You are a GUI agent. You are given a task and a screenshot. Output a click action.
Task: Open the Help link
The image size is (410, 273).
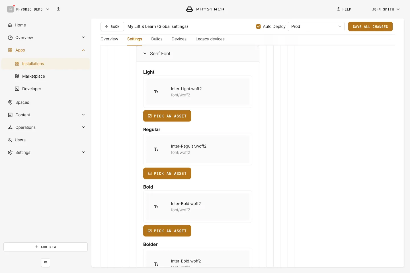(x=344, y=9)
